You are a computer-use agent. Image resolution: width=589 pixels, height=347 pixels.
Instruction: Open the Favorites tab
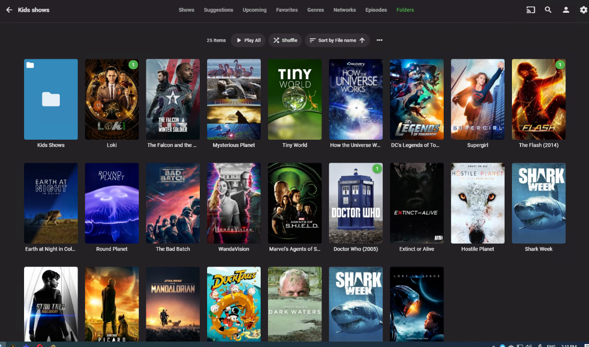click(287, 10)
